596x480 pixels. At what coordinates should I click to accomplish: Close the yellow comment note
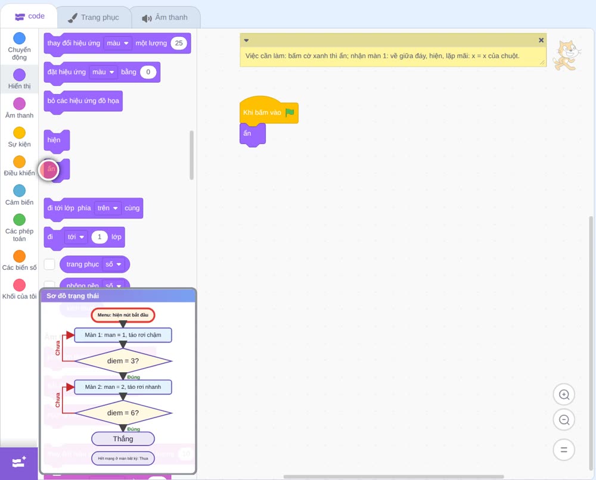541,40
